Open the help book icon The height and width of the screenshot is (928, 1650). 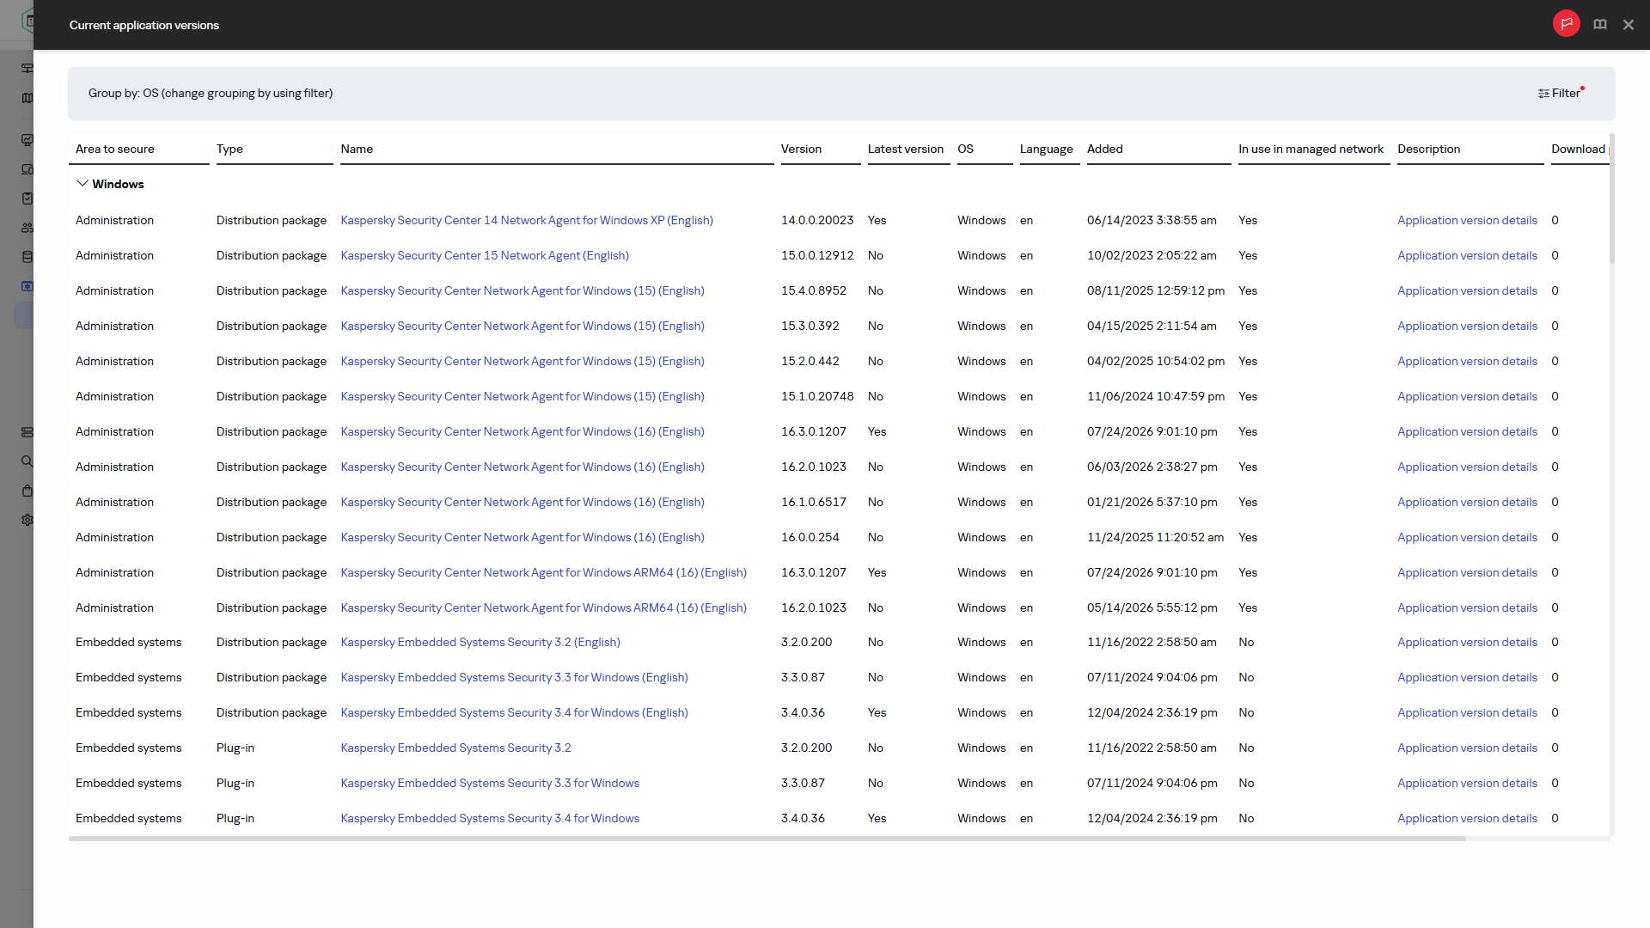[1600, 25]
